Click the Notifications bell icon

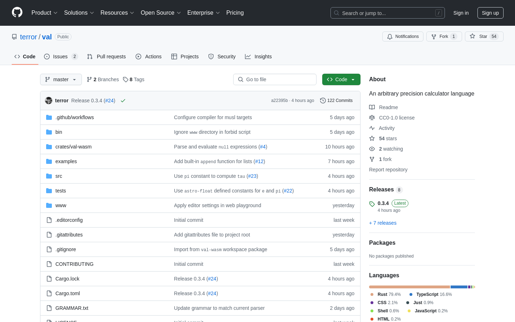point(390,36)
